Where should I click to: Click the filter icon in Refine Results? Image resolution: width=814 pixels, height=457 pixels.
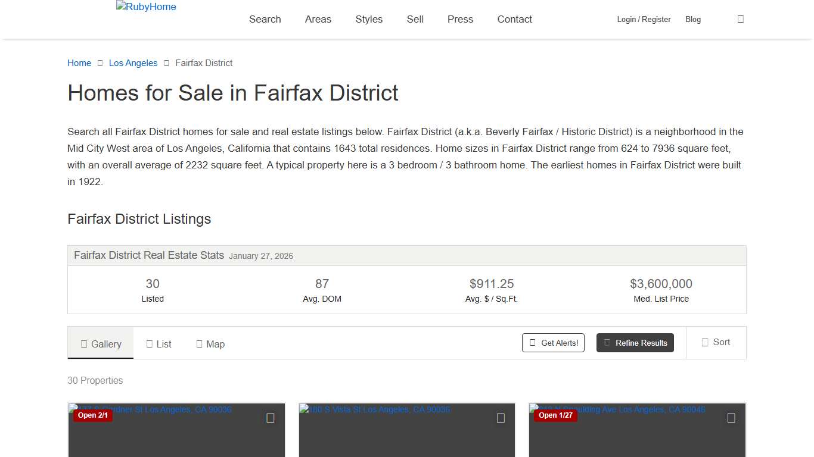[607, 342]
